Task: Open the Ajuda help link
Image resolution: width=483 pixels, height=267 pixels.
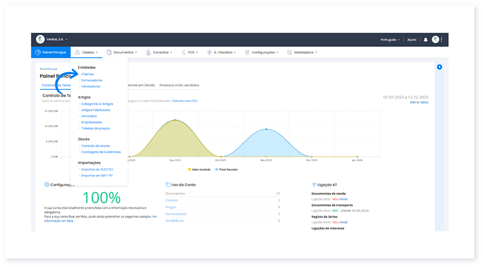Action: pos(412,40)
